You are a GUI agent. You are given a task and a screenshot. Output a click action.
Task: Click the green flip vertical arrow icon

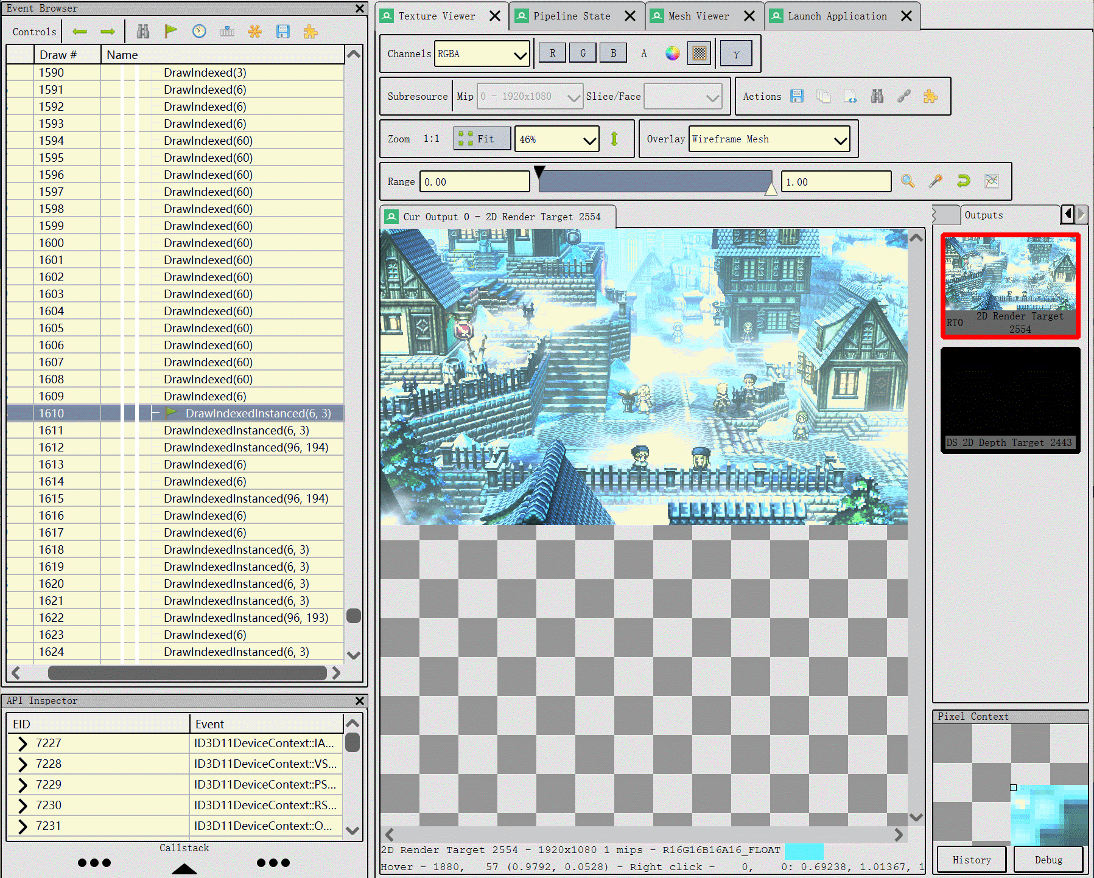click(614, 139)
